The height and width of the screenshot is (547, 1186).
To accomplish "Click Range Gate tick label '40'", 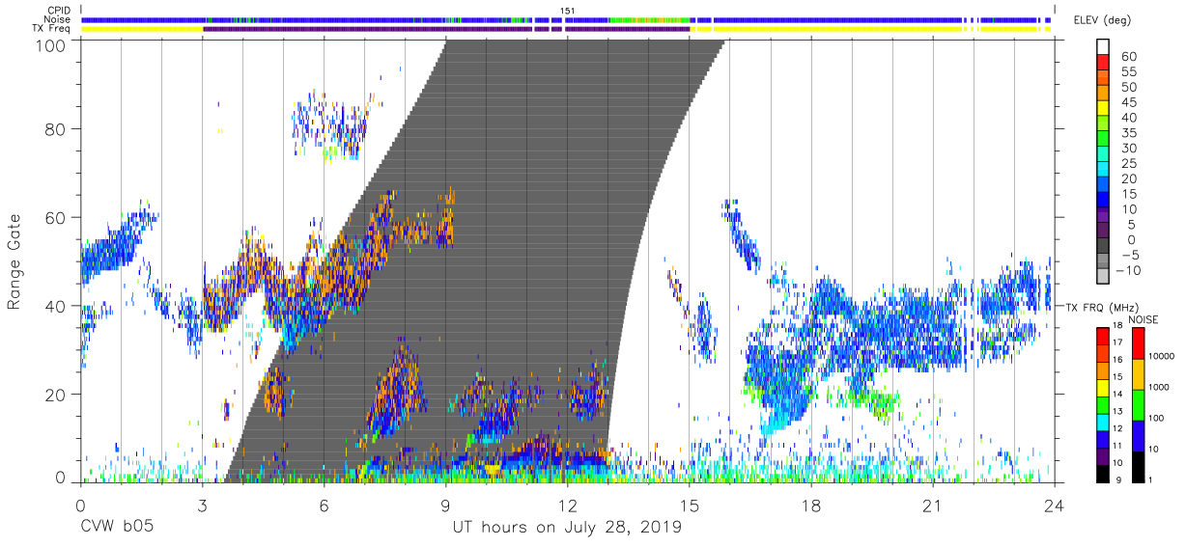I will 58,306.
